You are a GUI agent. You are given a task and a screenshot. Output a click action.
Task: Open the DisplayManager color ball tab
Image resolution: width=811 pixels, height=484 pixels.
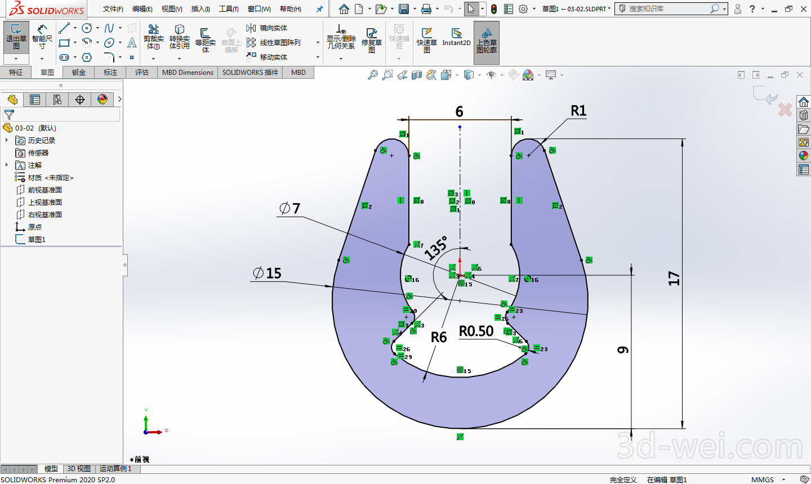coord(103,100)
